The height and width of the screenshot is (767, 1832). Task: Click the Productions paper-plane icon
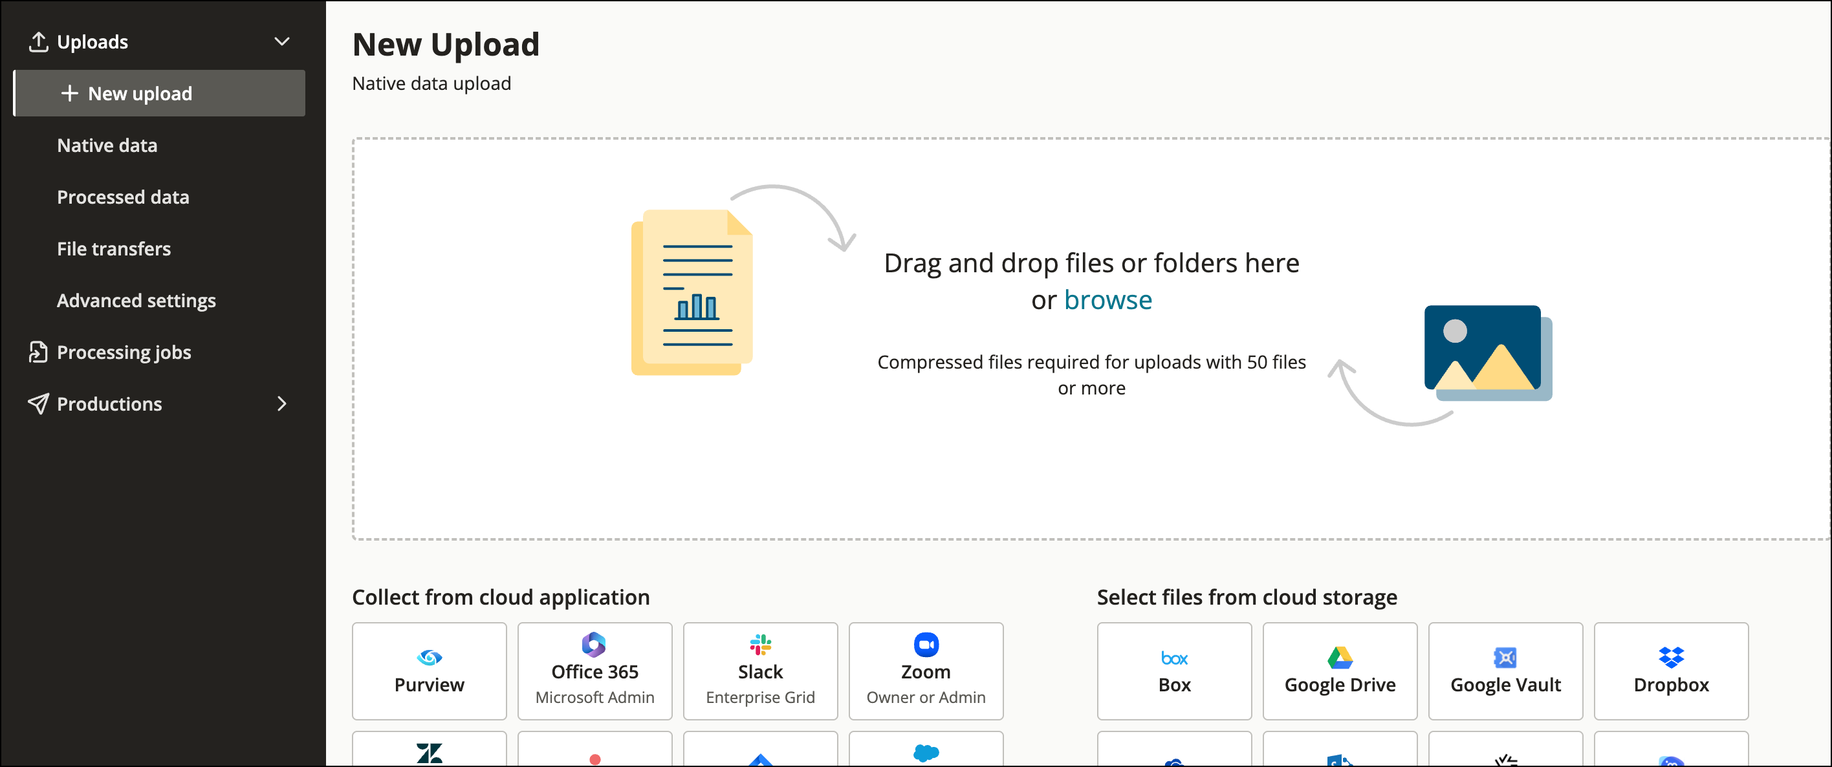coord(38,404)
